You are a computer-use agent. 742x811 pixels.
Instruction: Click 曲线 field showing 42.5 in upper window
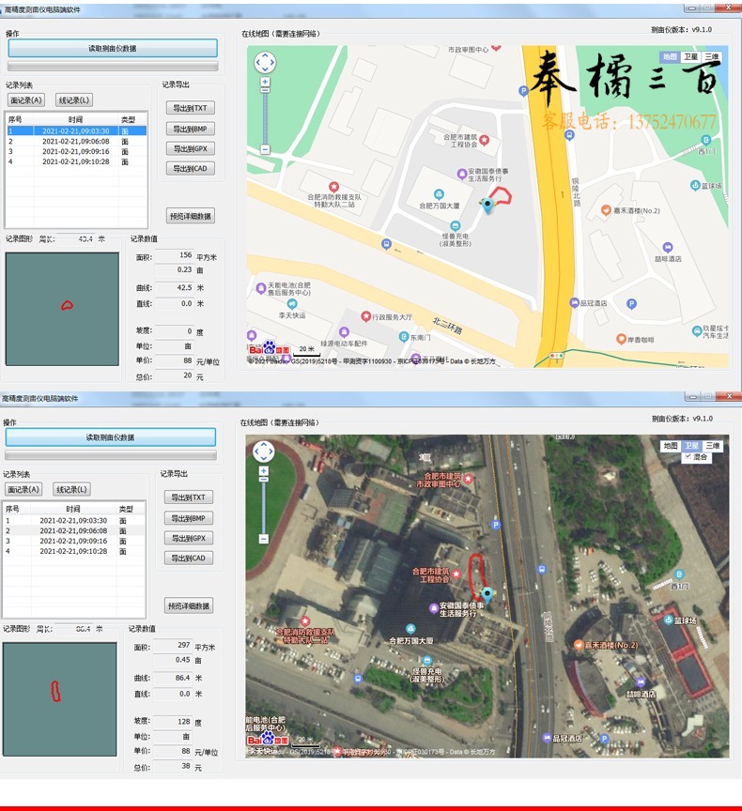point(175,287)
